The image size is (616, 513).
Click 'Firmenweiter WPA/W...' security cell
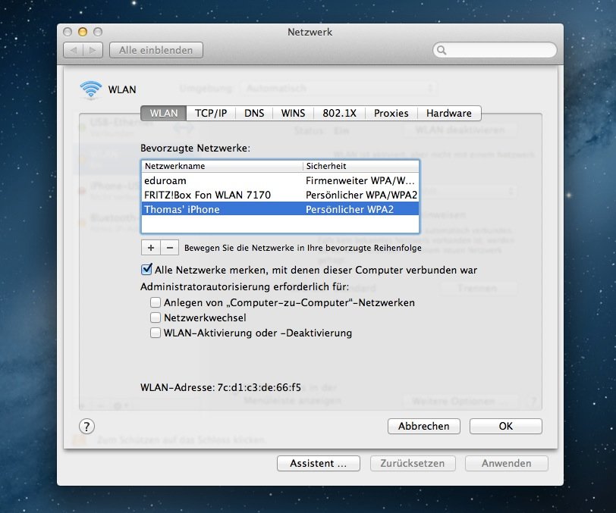click(x=360, y=180)
